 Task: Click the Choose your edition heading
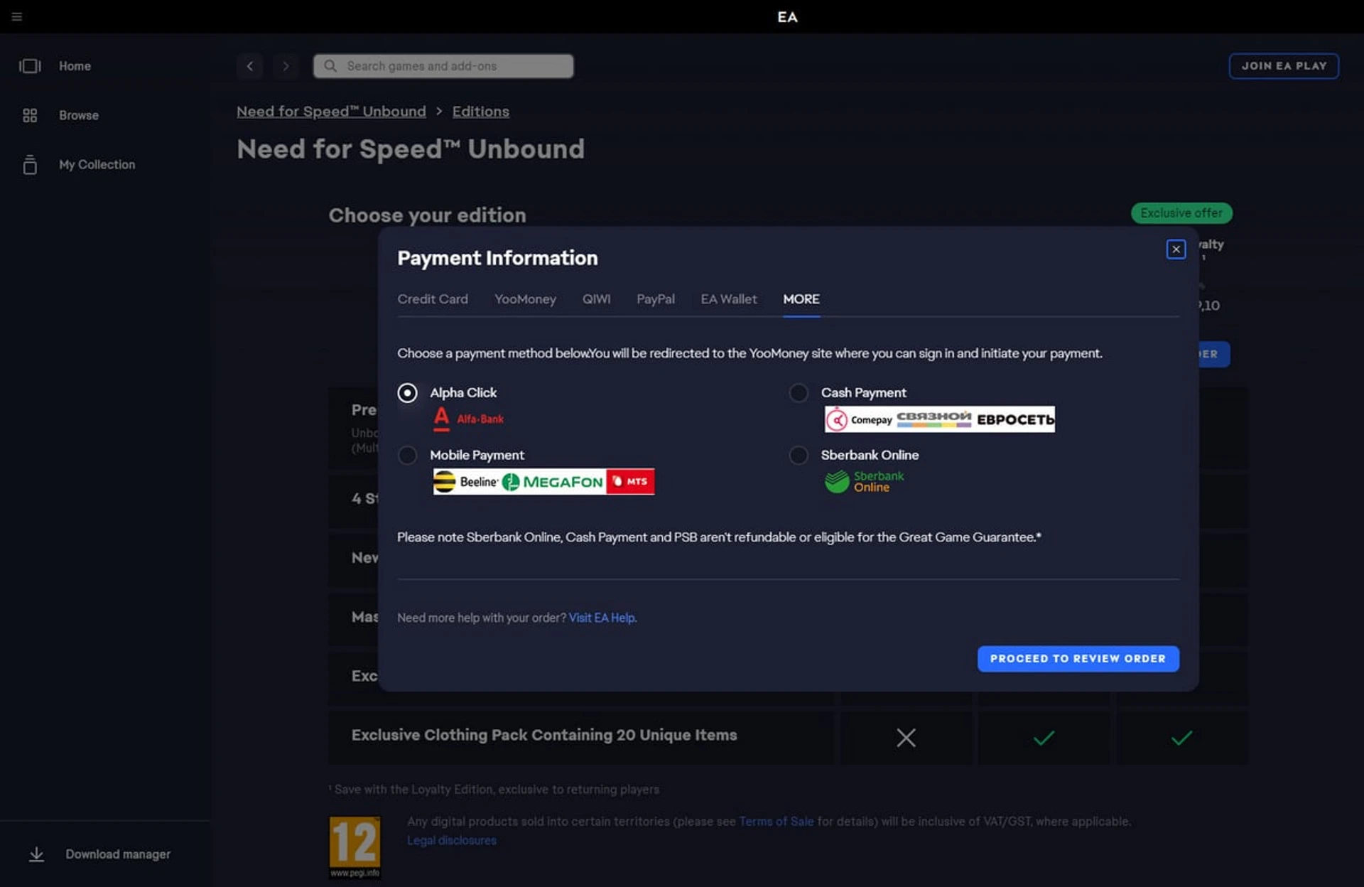427,215
